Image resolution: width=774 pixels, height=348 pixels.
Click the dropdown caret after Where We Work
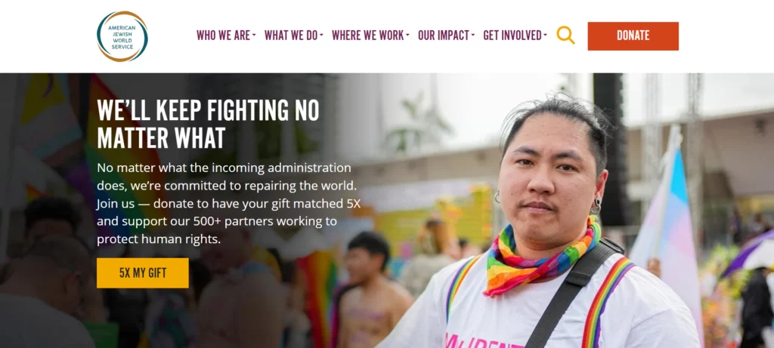407,35
